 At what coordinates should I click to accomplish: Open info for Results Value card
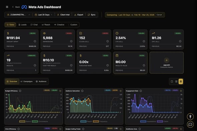[144, 65]
